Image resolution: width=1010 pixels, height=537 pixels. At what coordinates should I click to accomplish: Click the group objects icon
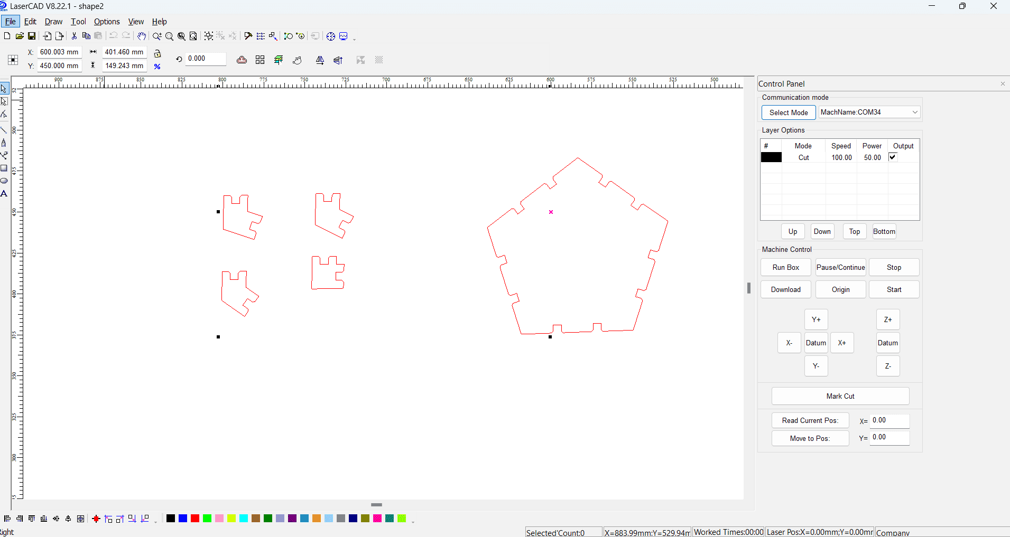(209, 36)
